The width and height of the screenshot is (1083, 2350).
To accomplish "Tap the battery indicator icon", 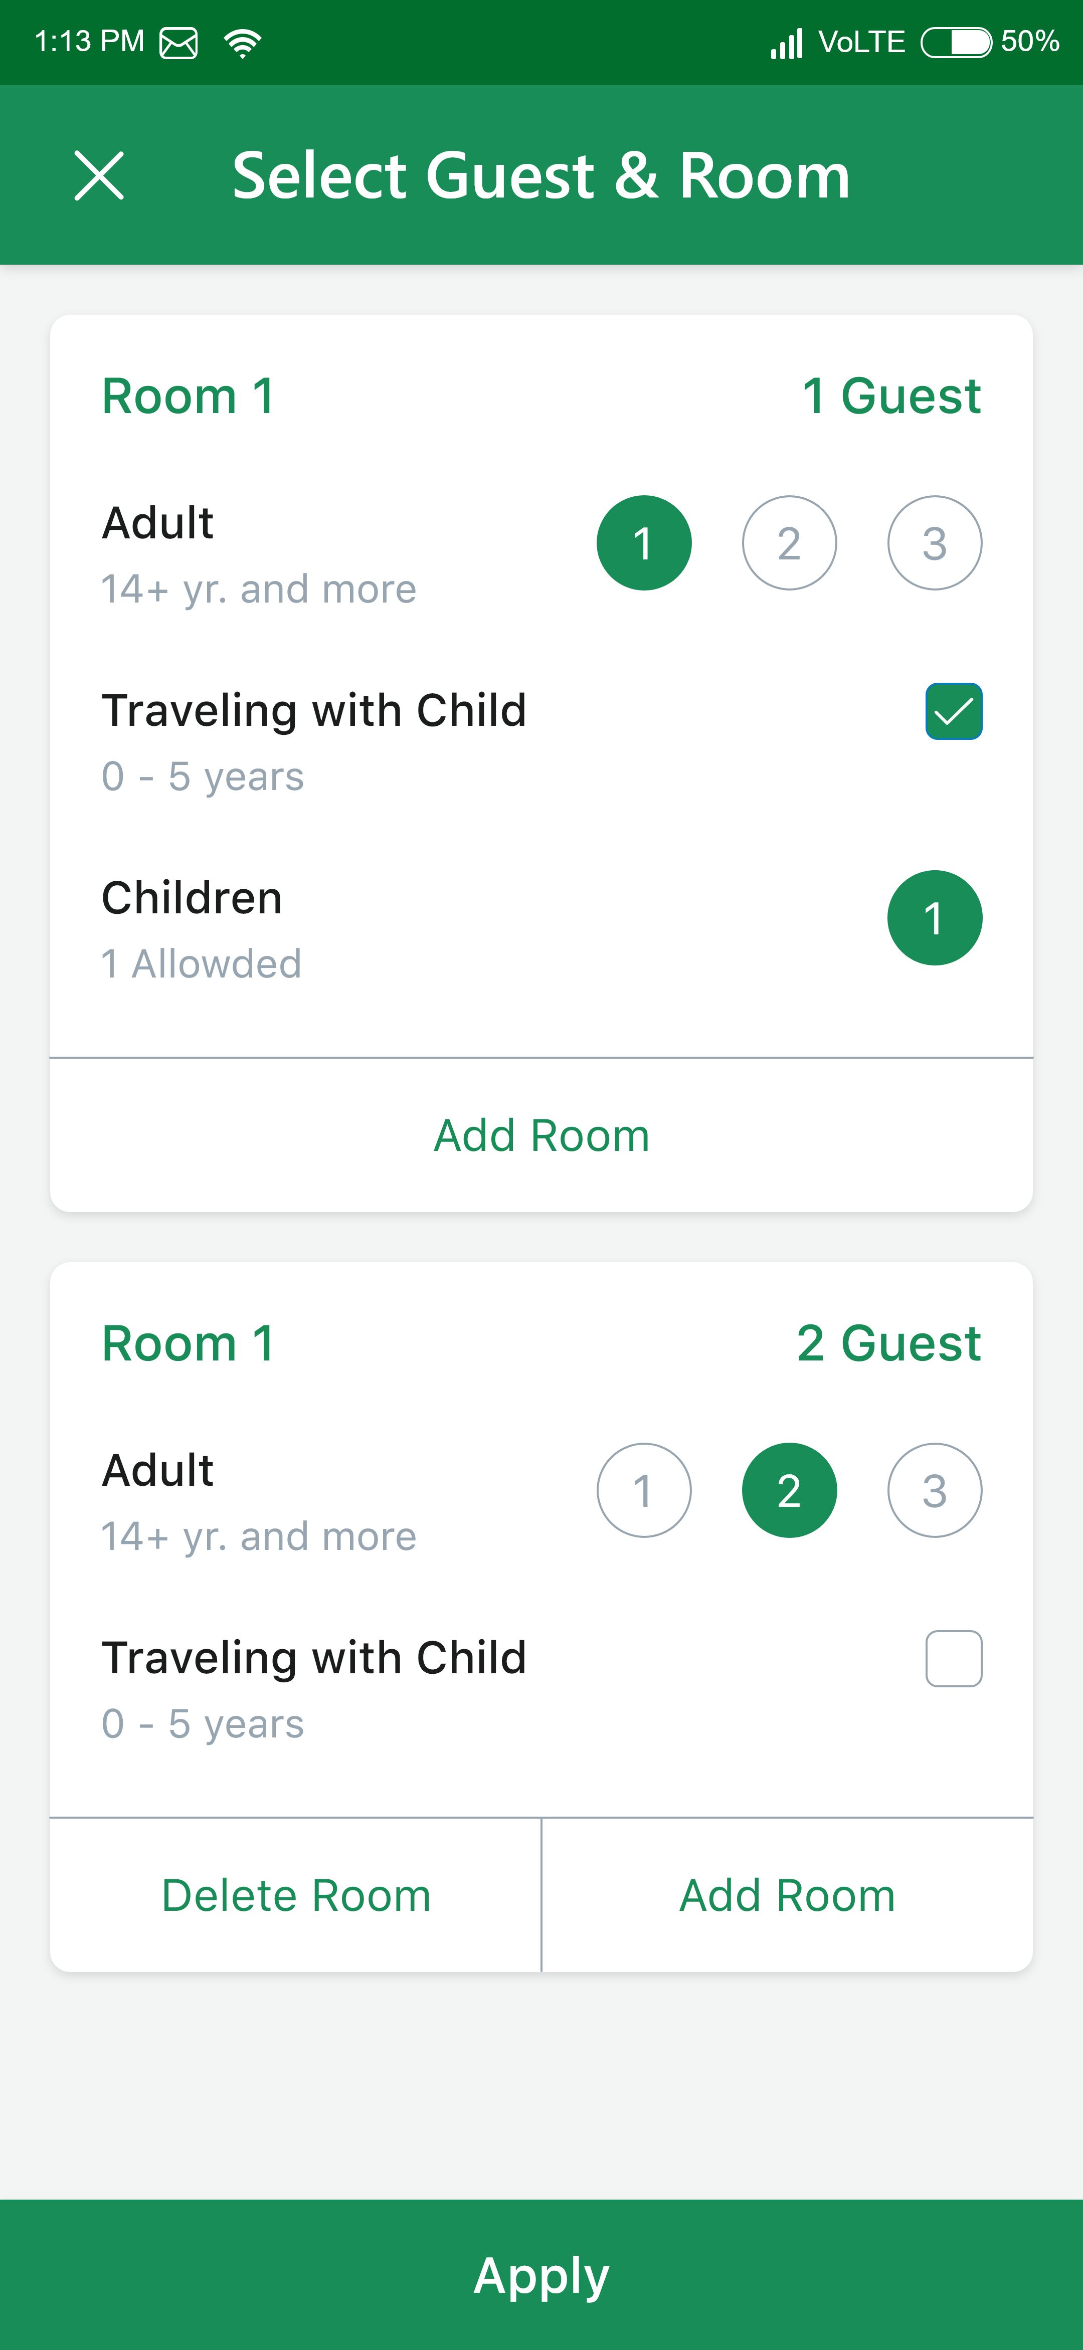I will [x=955, y=42].
